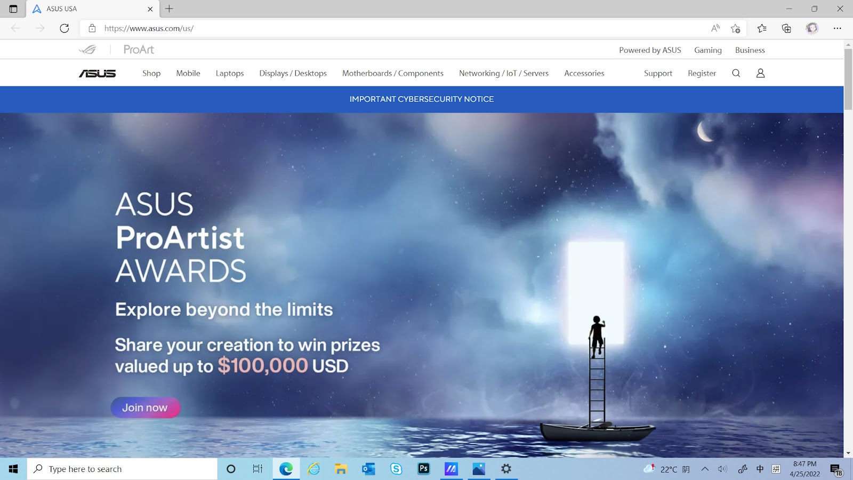
Task: Open the clock showing 8:47 PM
Action: [804, 469]
